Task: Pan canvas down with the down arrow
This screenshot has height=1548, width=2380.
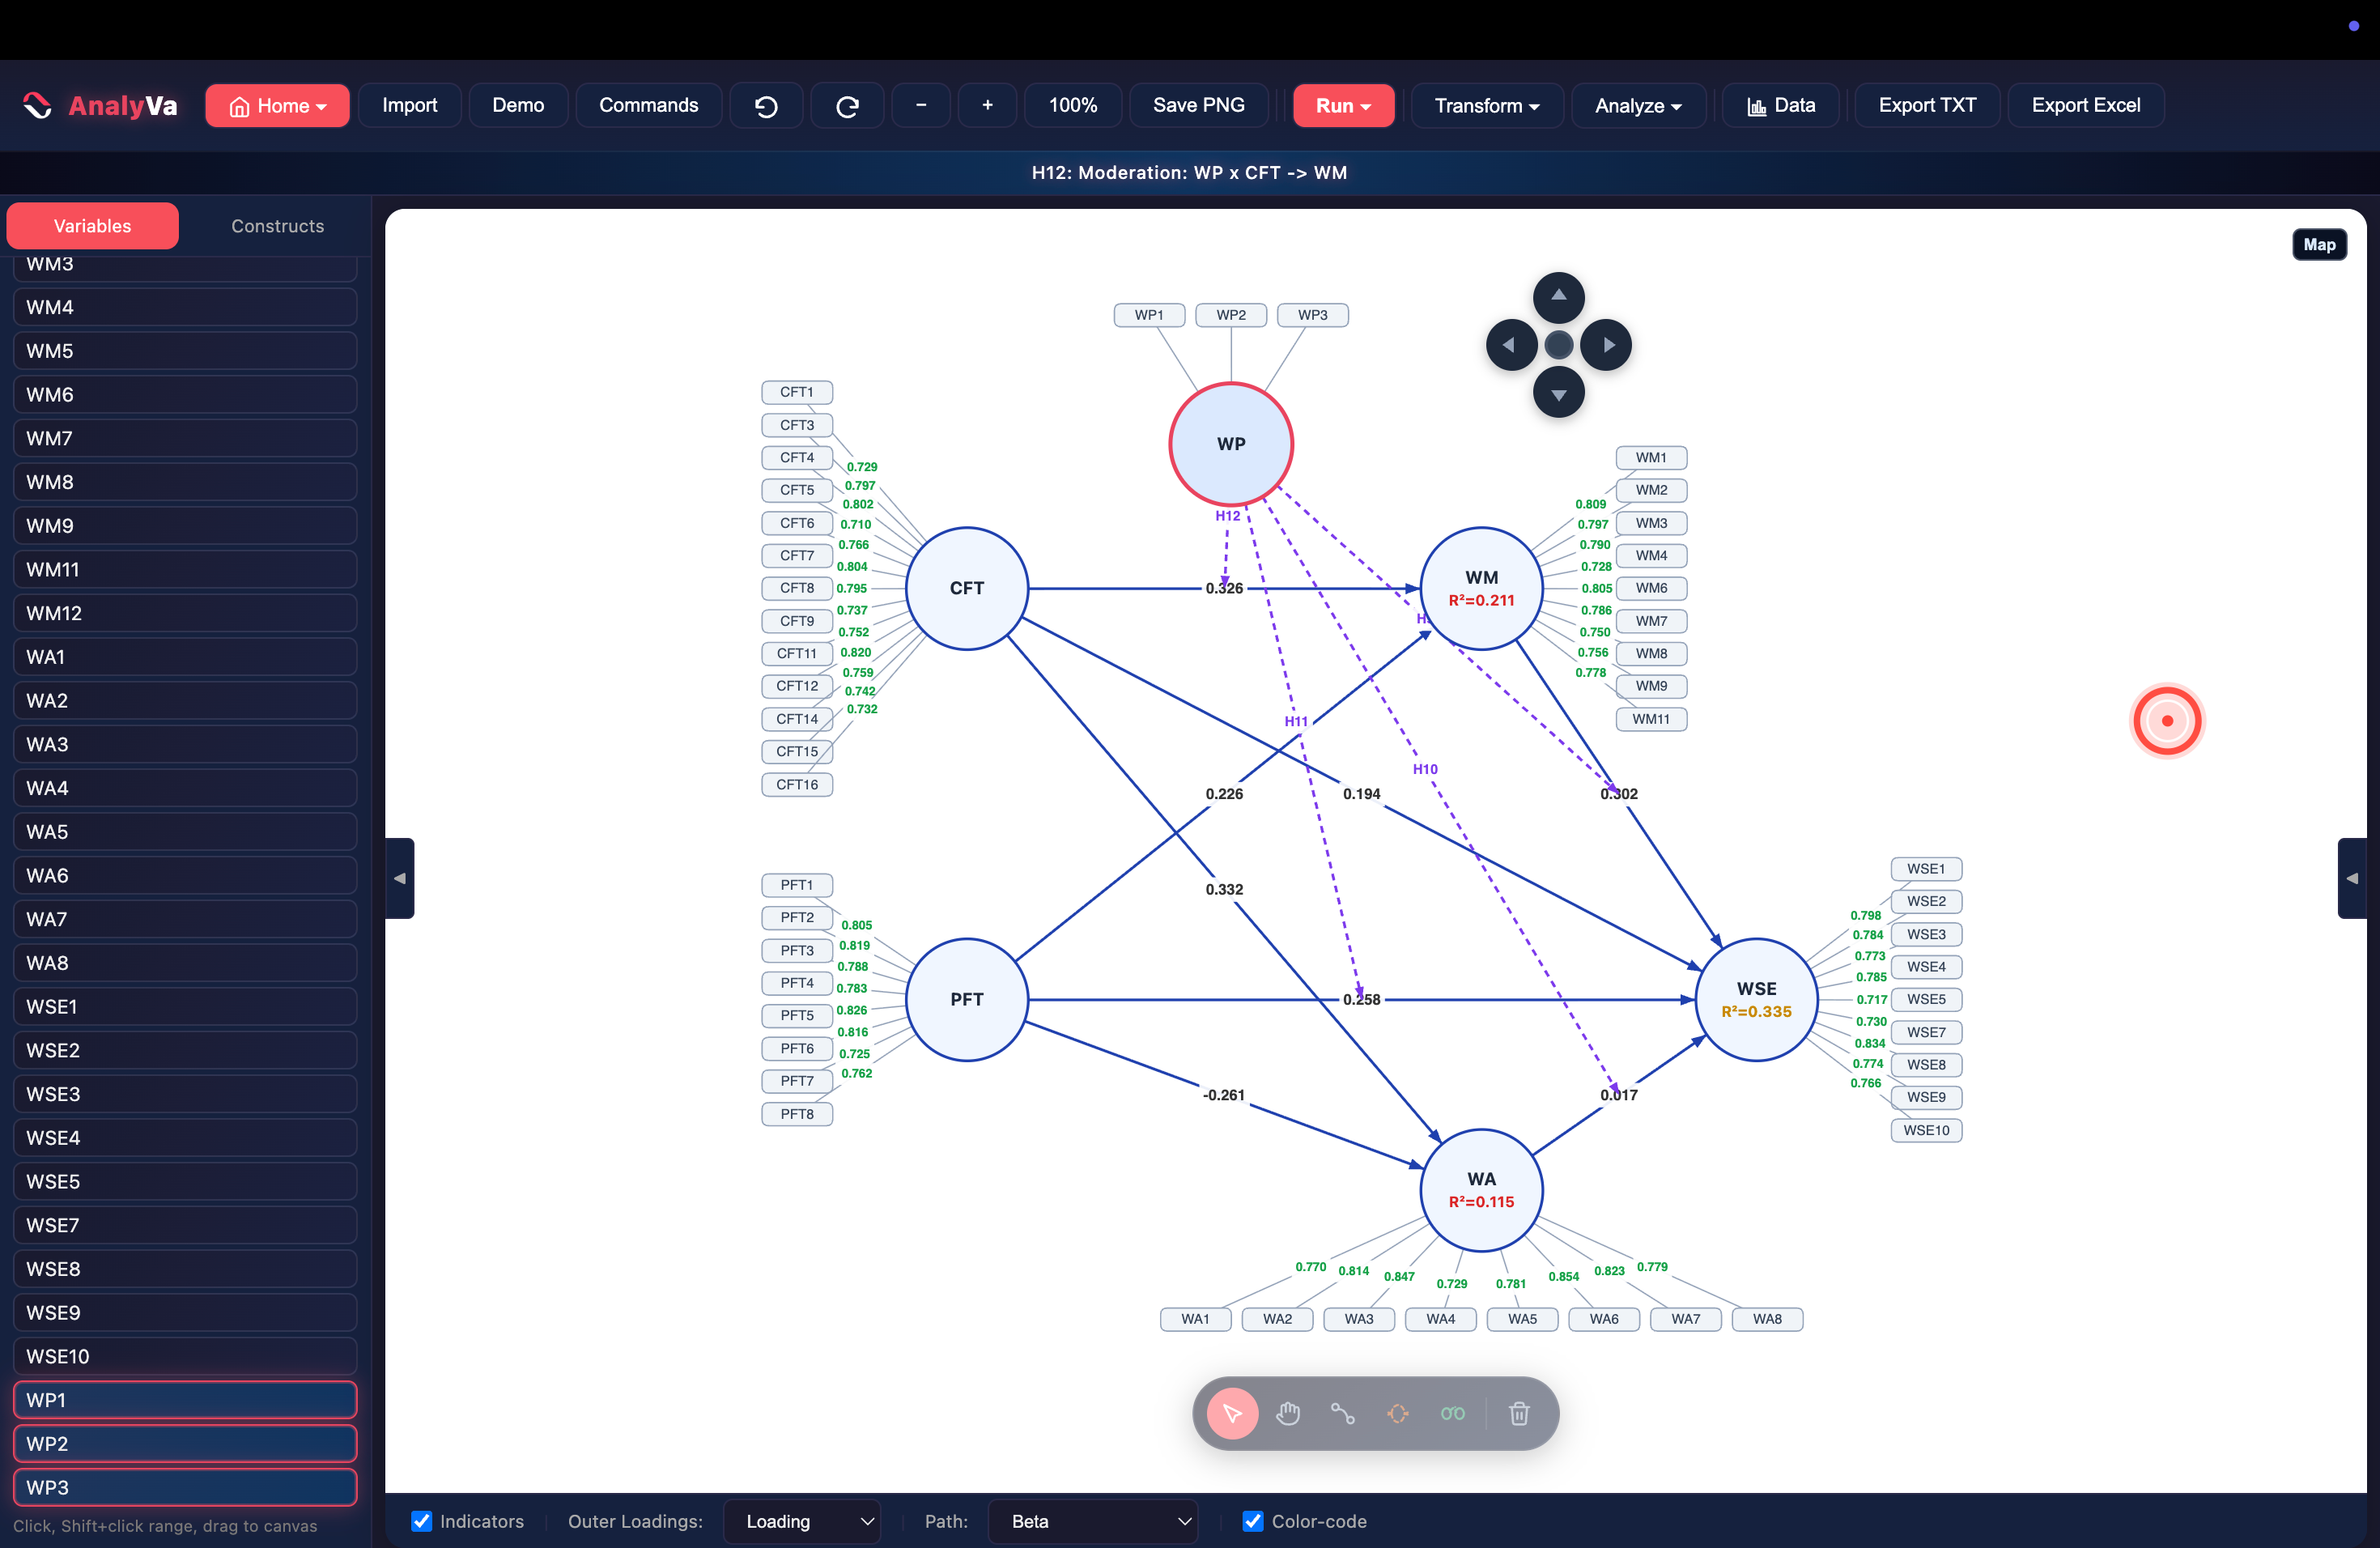Action: pyautogui.click(x=1558, y=393)
